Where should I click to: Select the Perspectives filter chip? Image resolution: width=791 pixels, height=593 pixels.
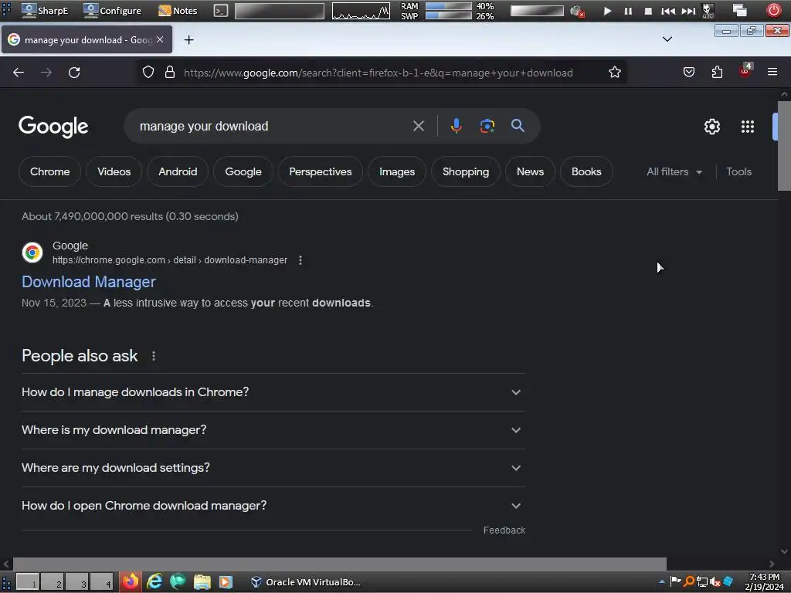tap(321, 172)
